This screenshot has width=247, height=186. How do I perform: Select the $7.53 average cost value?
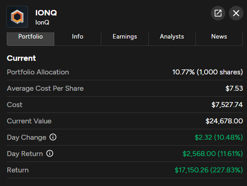pos(234,88)
